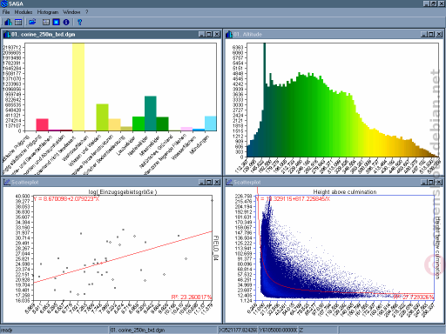Image resolution: width=446 pixels, height=334 pixels.
Task: Click the Z value status bar field
Action: (318, 330)
